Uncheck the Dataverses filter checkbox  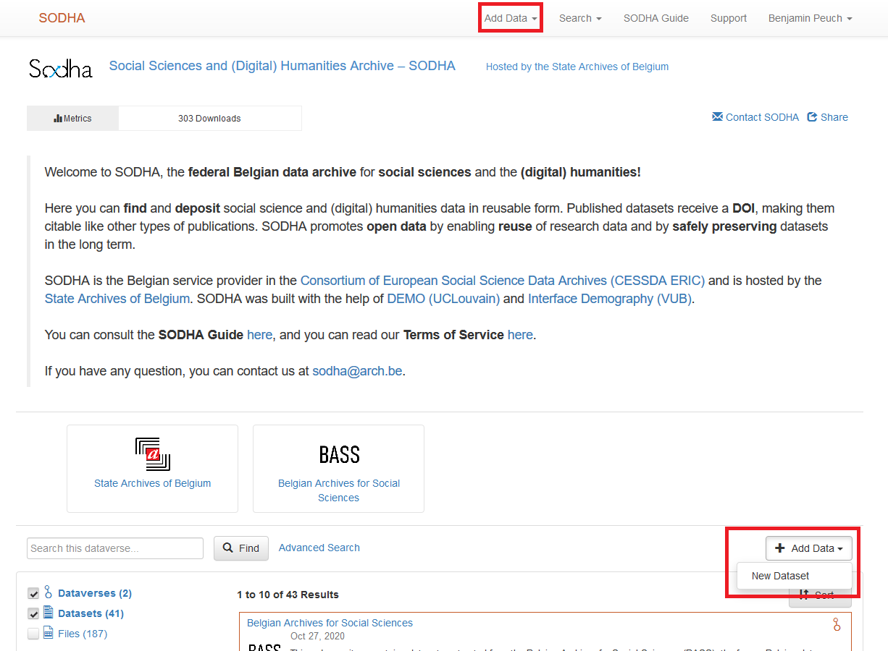pyautogui.click(x=33, y=593)
